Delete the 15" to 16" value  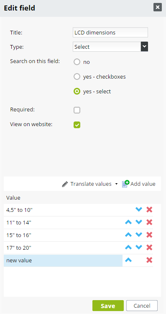pos(149,235)
